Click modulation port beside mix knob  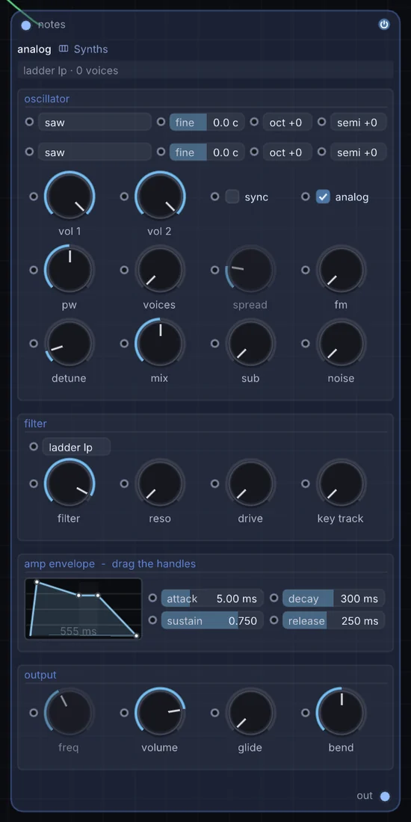tap(124, 344)
